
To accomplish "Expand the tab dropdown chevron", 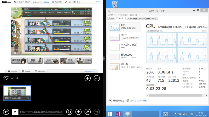I will [x=12, y=78].
